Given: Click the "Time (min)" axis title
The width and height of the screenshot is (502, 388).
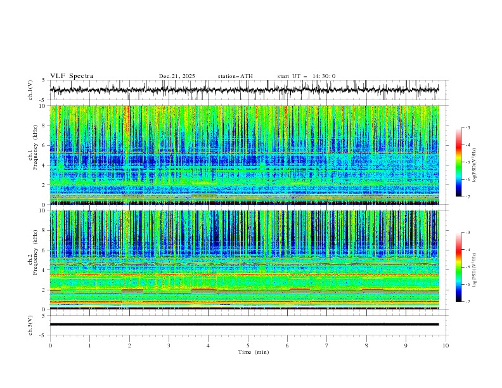Looking at the screenshot, I should [x=254, y=352].
